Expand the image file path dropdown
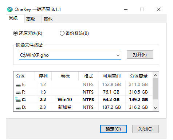The width and height of the screenshot is (173, 140). (x=118, y=55)
